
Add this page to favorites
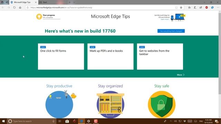(x=181, y=8)
